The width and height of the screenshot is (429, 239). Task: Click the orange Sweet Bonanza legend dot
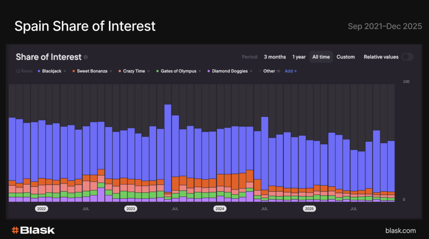74,71
